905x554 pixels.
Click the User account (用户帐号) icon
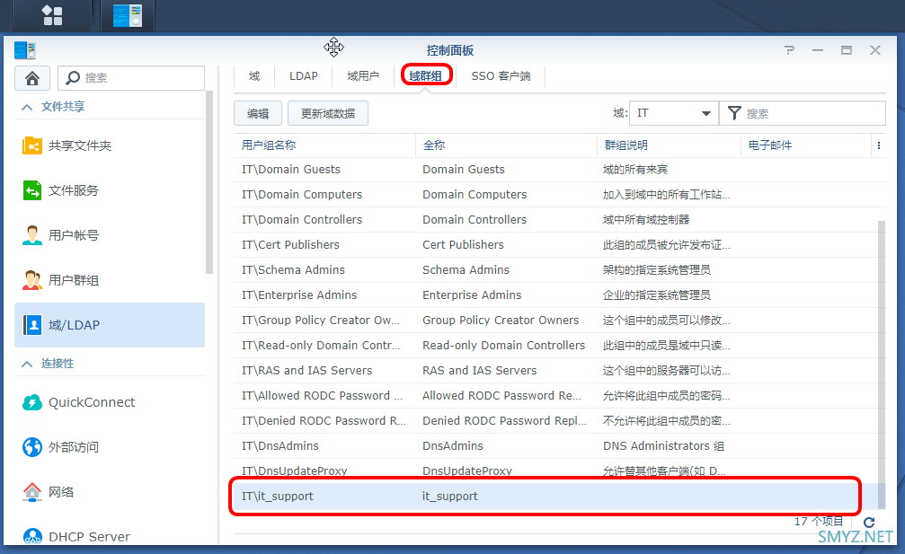pyautogui.click(x=32, y=235)
